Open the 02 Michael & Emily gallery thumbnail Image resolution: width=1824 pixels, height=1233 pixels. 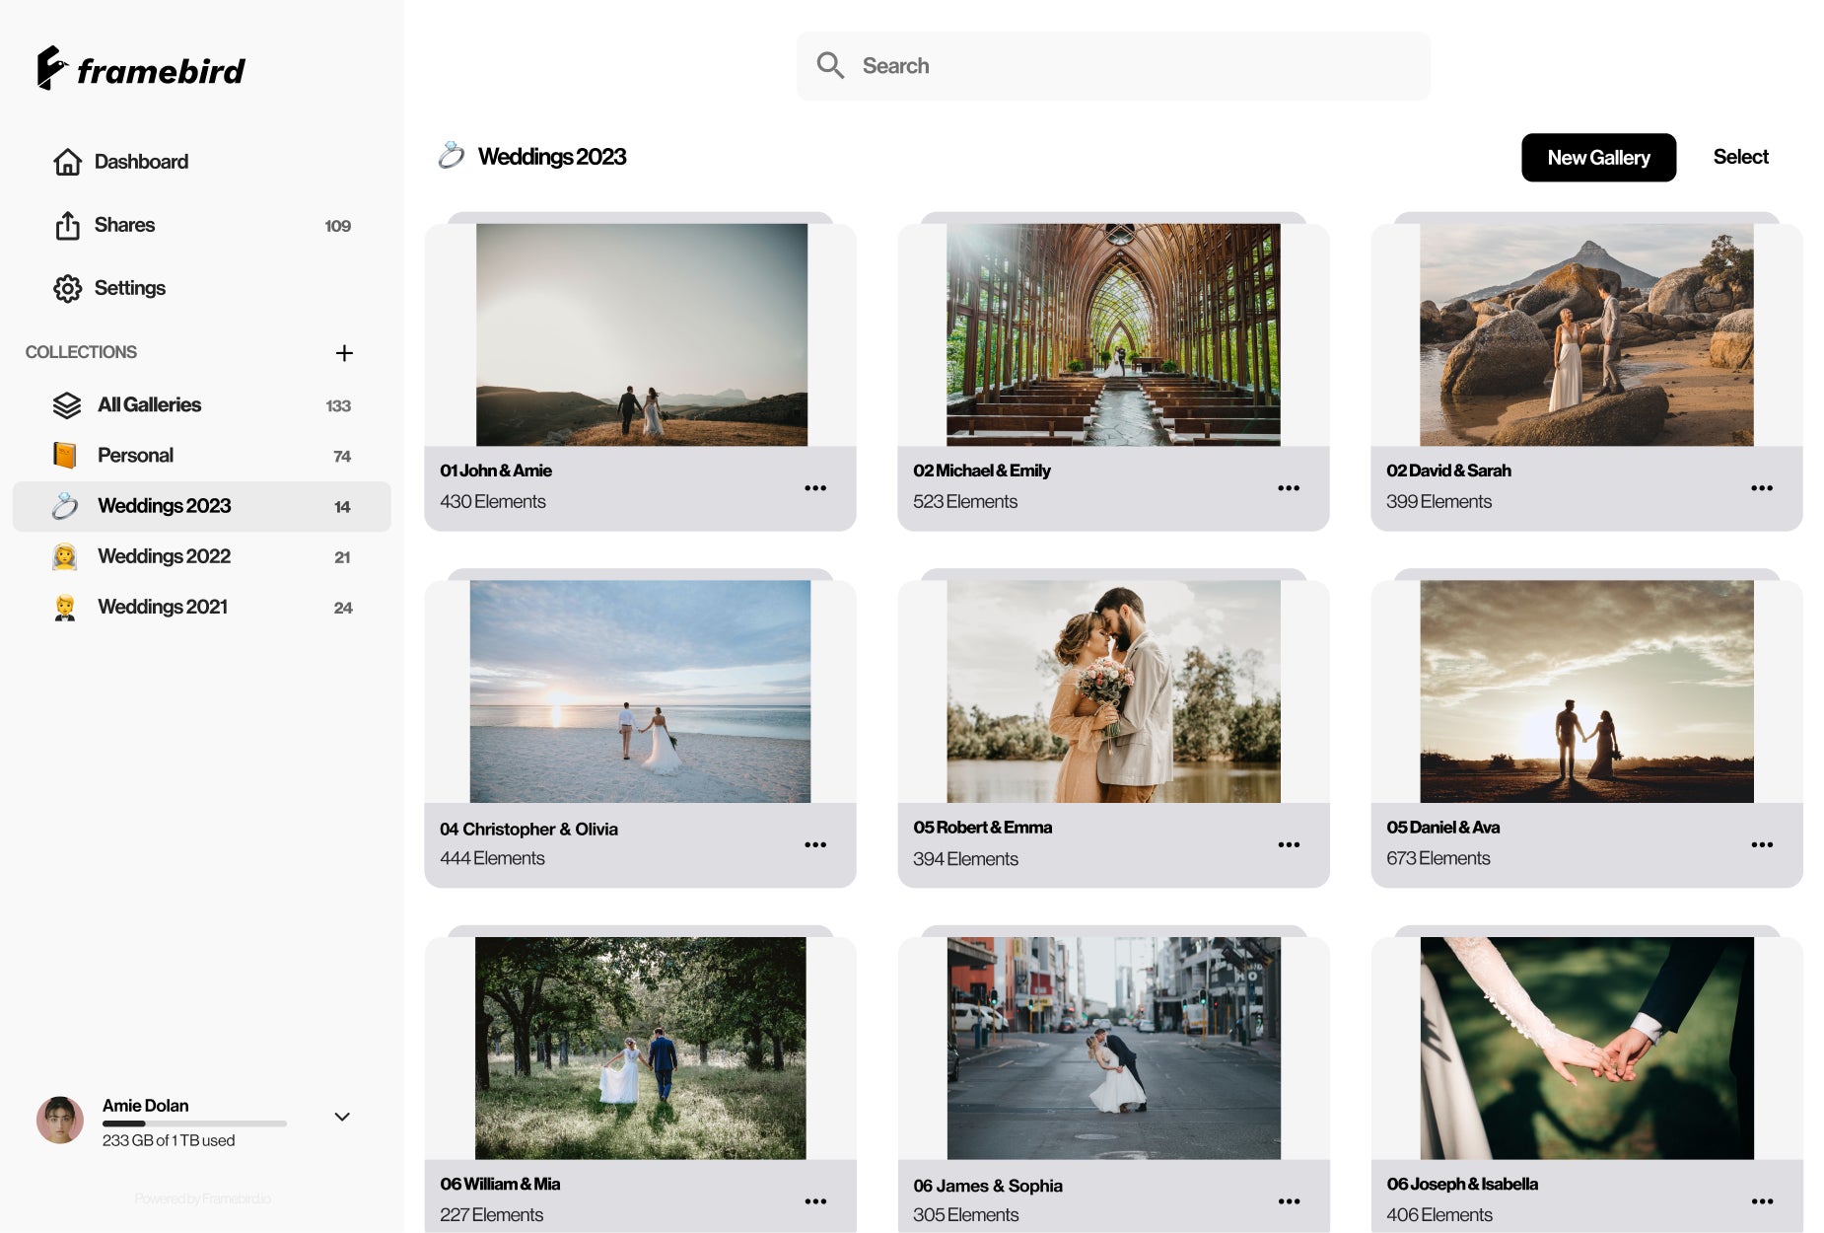1113,335
